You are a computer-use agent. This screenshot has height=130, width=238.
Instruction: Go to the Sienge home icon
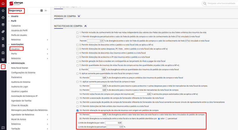point(3,3)
